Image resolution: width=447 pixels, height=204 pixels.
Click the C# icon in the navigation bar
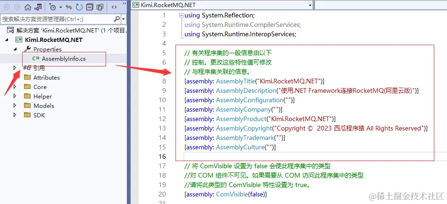point(136,5)
